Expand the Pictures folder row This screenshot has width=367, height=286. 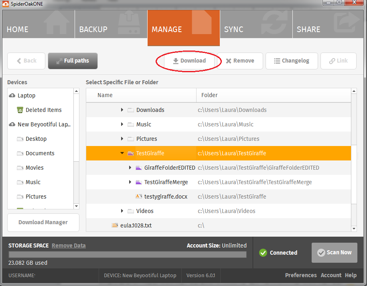point(122,139)
